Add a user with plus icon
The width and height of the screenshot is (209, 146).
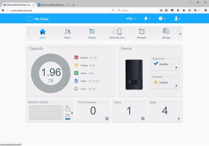(143, 118)
